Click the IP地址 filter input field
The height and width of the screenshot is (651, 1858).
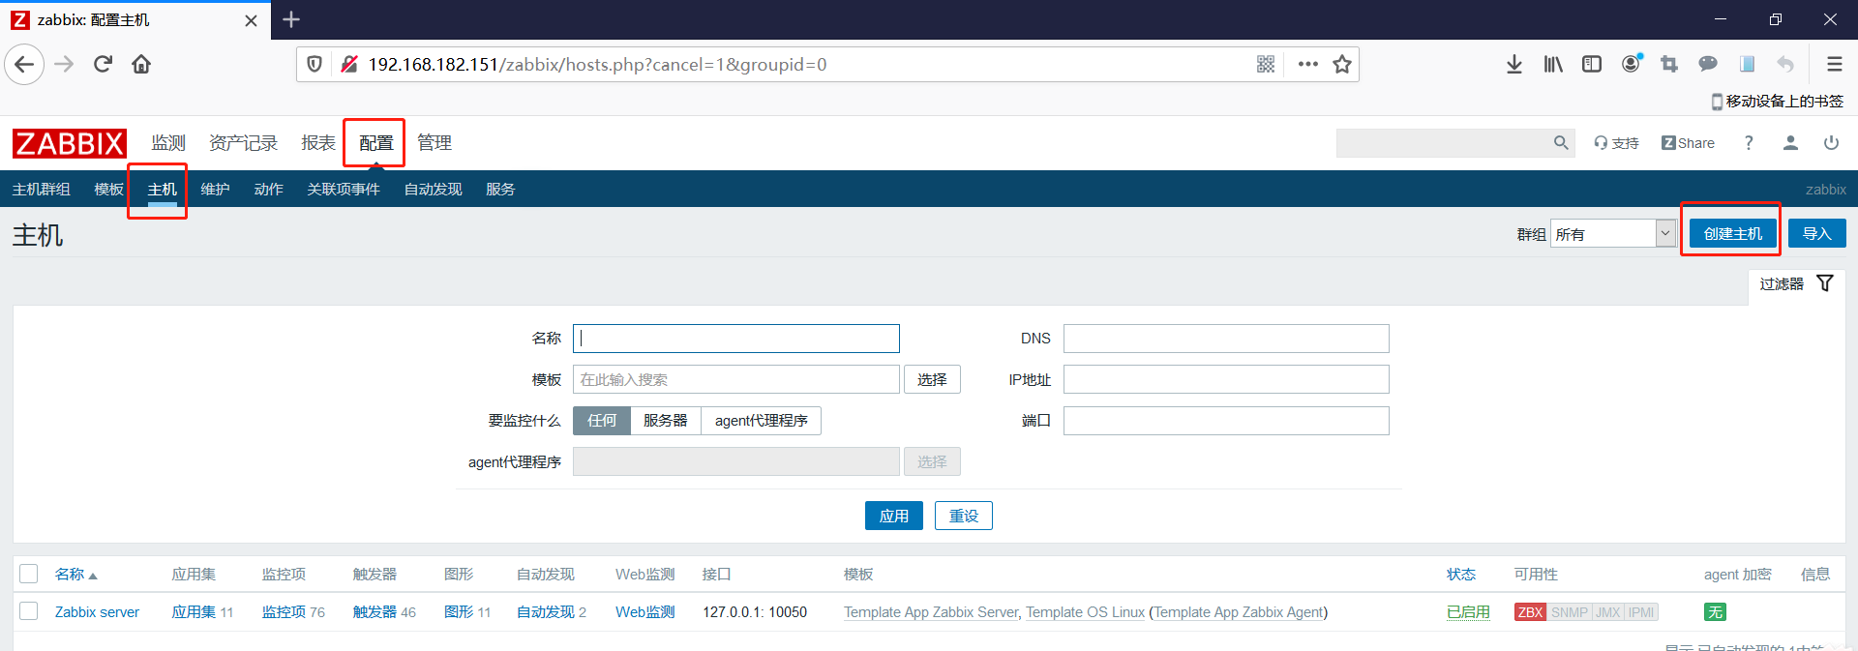point(1226,379)
